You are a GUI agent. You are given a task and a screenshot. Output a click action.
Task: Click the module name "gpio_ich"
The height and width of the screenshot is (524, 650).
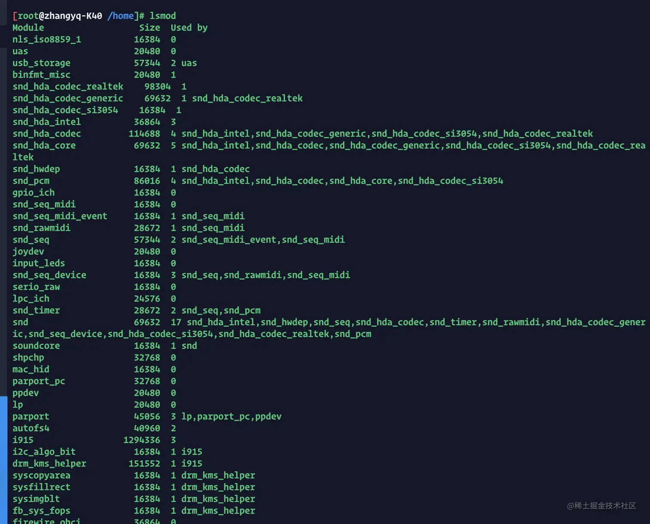coord(34,192)
